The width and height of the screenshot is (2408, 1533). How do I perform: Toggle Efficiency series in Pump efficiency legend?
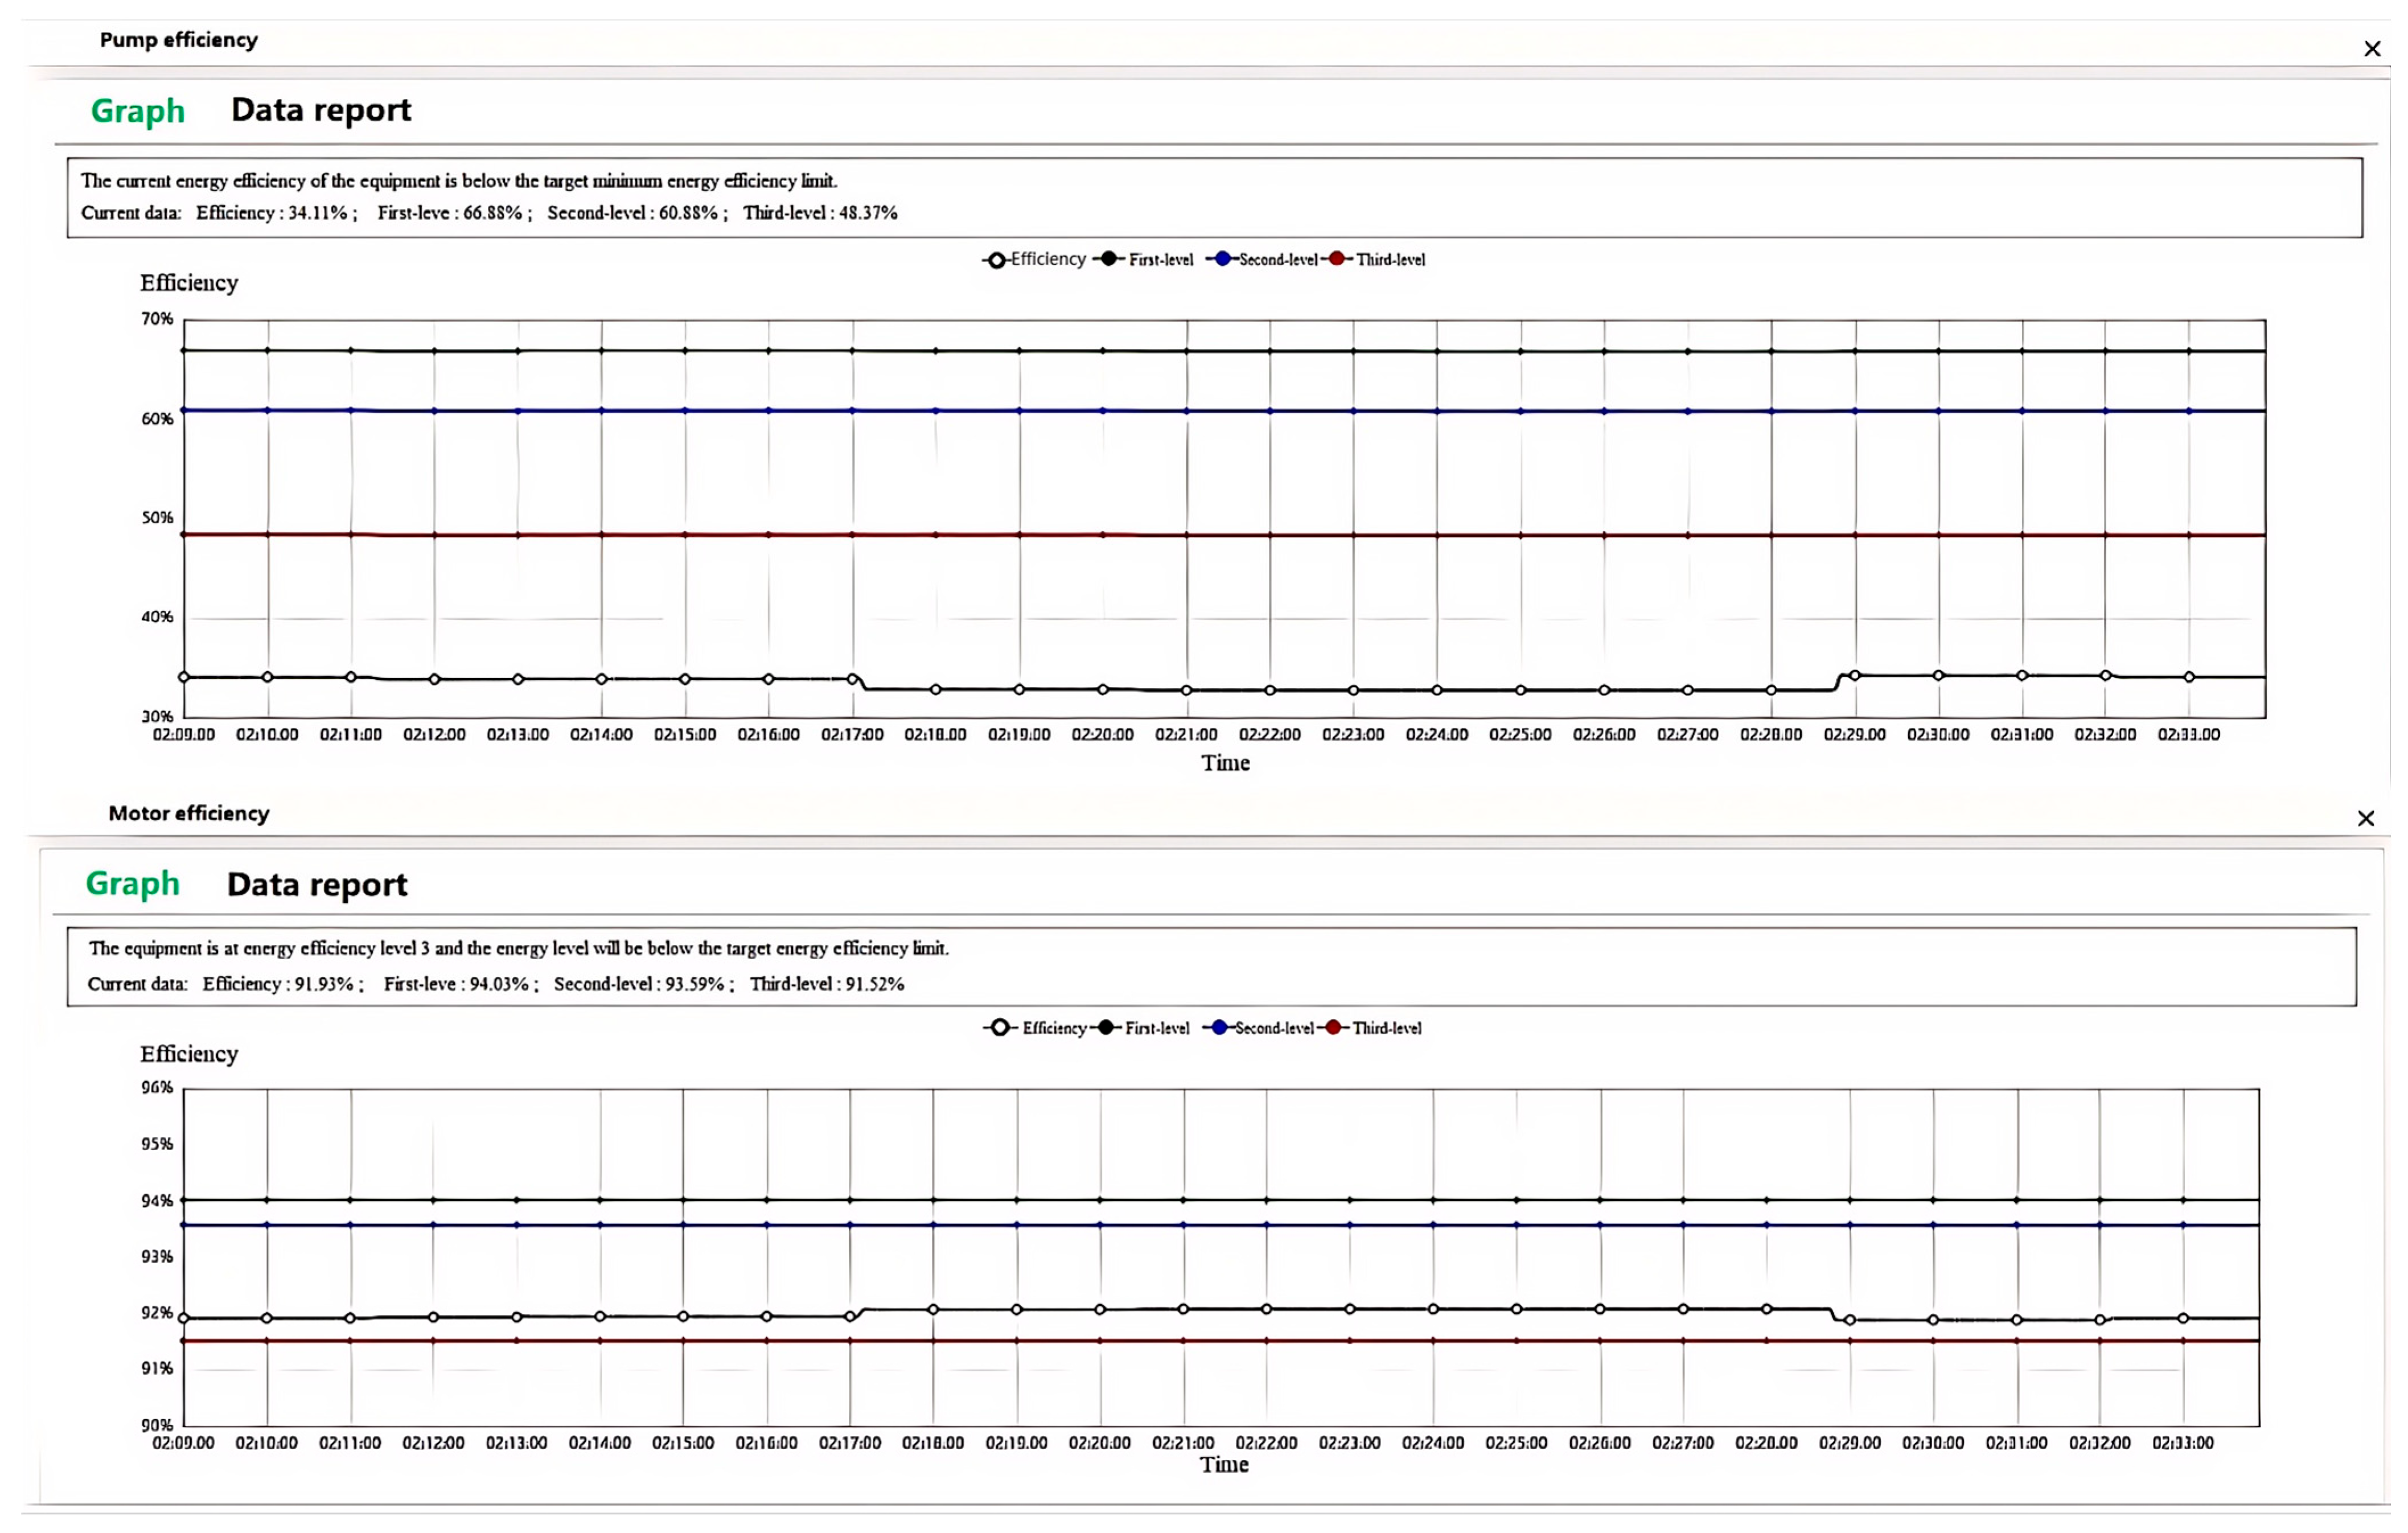1044,260
